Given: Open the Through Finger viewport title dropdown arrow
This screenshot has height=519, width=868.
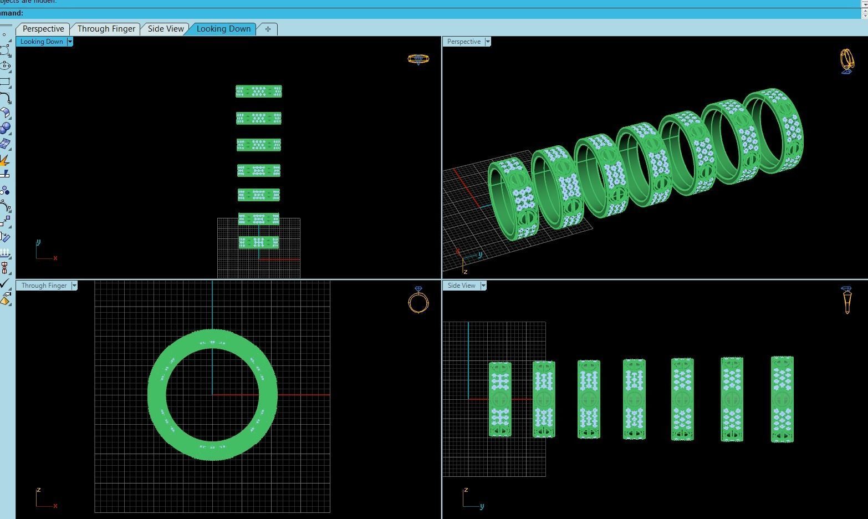Looking at the screenshot, I should (74, 286).
